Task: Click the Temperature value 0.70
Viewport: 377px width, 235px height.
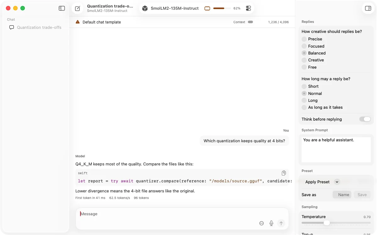Action: [x=367, y=217]
